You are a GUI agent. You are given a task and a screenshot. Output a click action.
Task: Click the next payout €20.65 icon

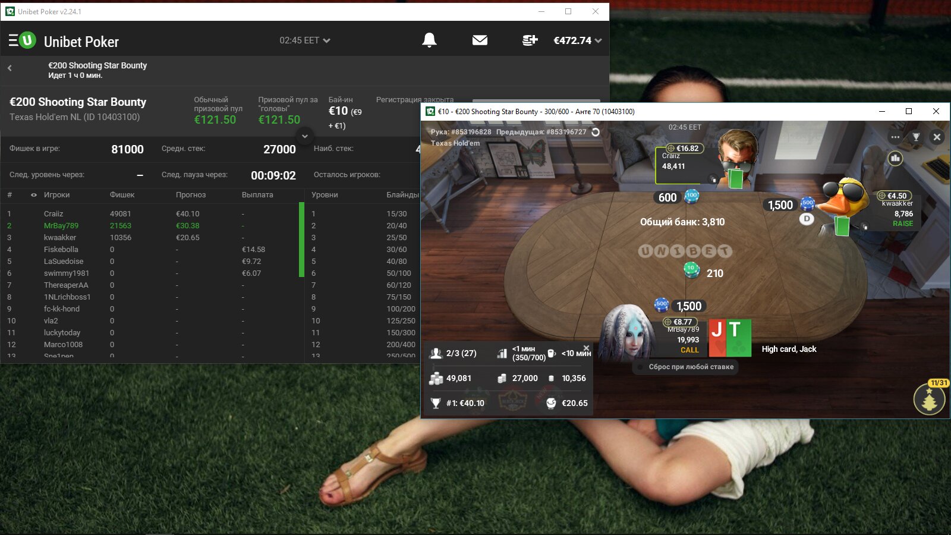coord(551,403)
